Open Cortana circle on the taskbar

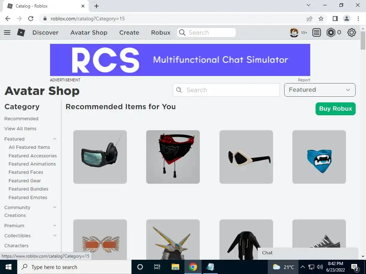pyautogui.click(x=140, y=267)
